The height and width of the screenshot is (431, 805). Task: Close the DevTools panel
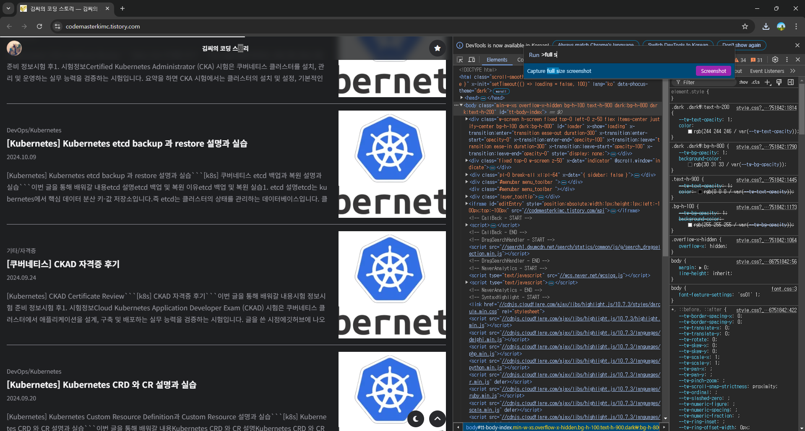pyautogui.click(x=798, y=59)
